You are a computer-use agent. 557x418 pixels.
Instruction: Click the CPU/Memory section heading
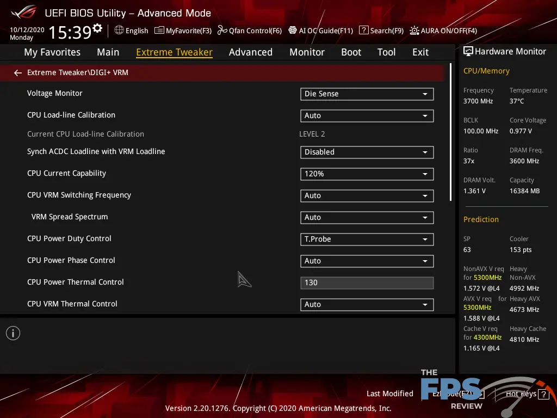(x=486, y=71)
